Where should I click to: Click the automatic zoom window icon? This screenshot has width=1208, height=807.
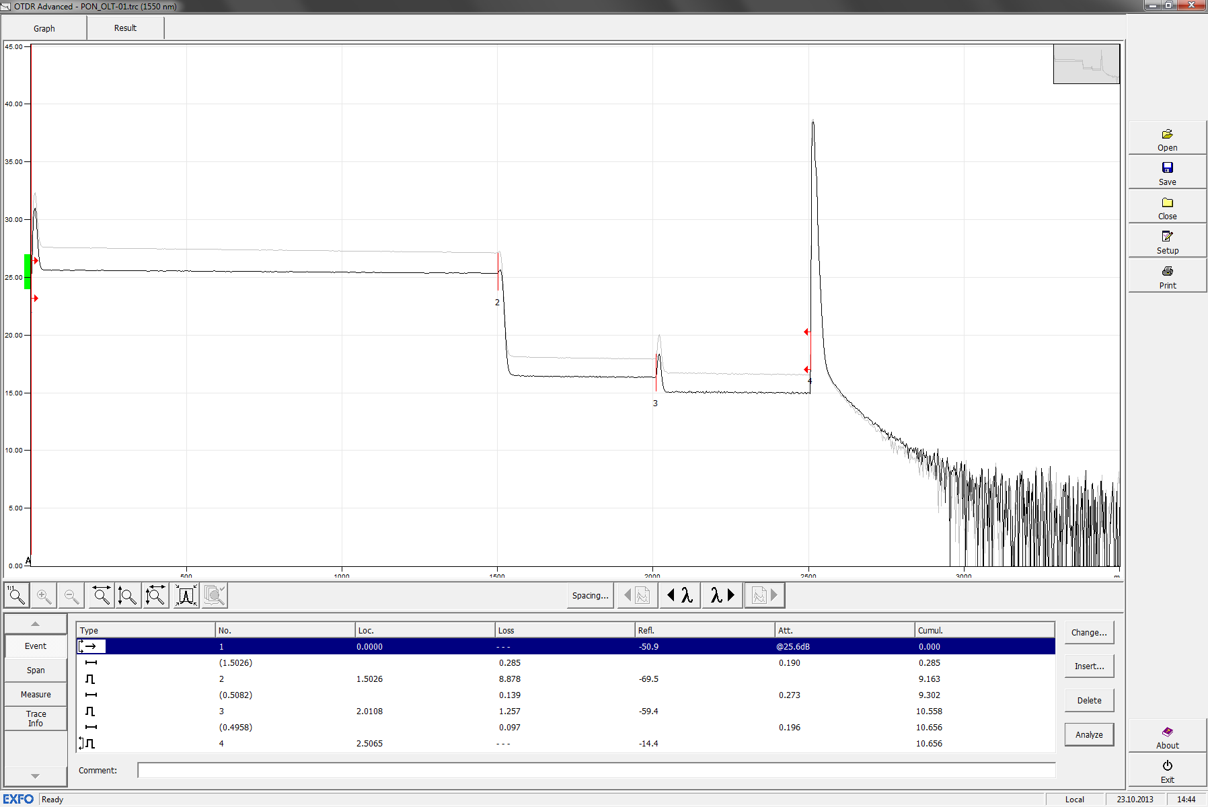coord(215,595)
